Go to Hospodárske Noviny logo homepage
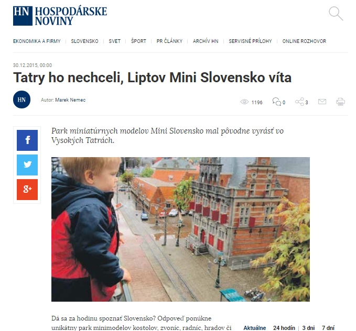356x331 pixels. 60,16
